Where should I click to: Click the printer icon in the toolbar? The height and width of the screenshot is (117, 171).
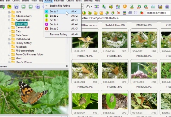tap(167, 7)
